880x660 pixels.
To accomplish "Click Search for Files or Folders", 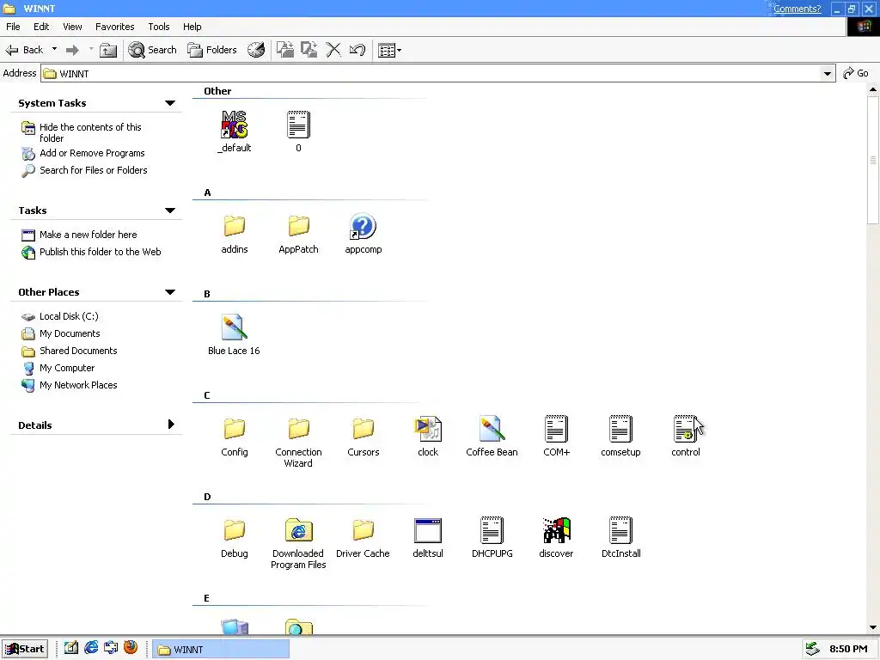I will 93,170.
